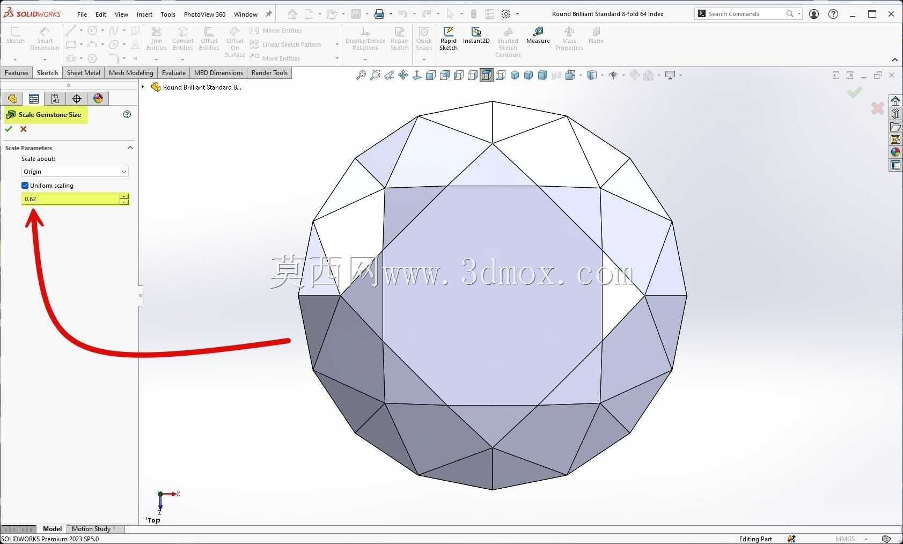Collapse the Scale Parameters section

[130, 148]
